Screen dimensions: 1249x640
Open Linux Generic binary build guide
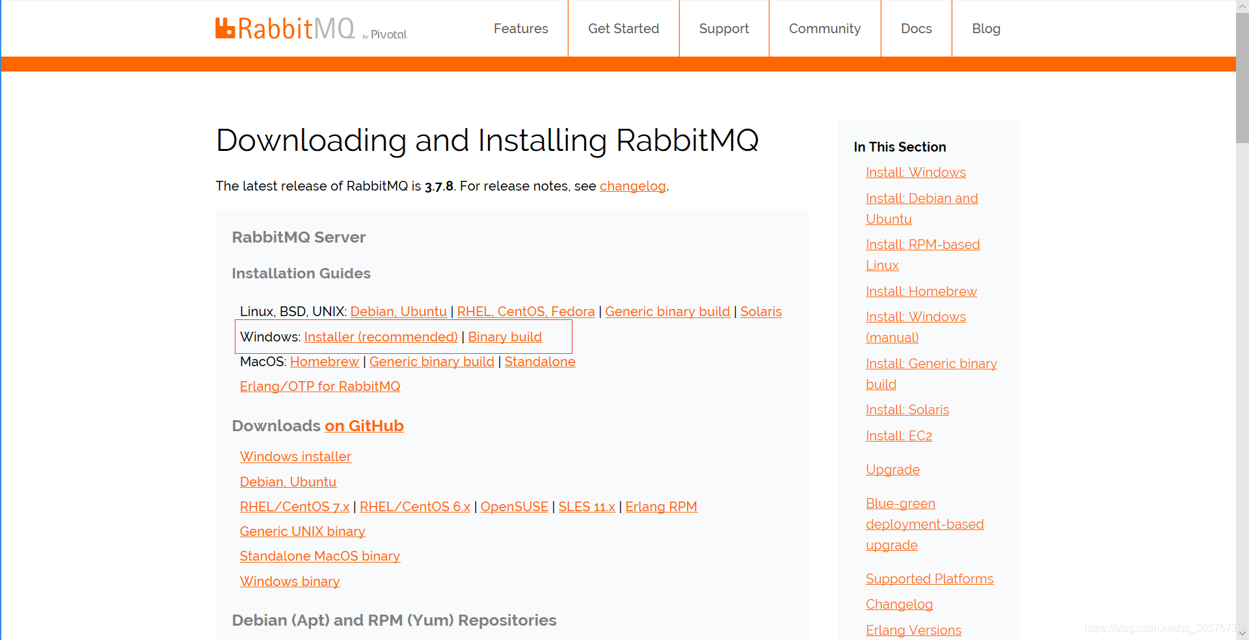point(667,312)
